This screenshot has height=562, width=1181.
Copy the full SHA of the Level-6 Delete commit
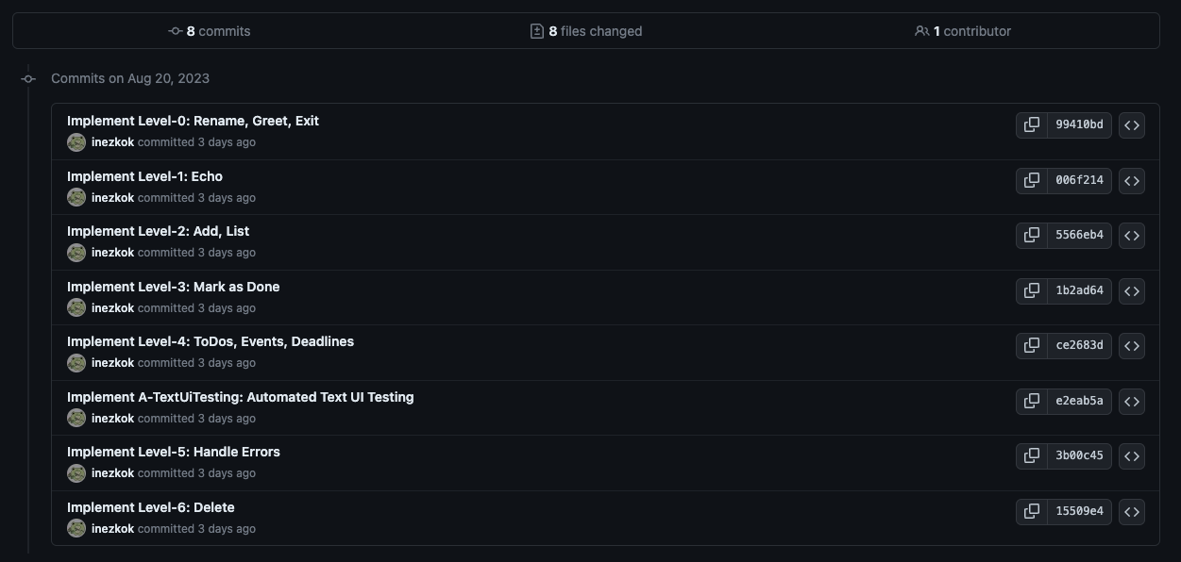pyautogui.click(x=1030, y=511)
